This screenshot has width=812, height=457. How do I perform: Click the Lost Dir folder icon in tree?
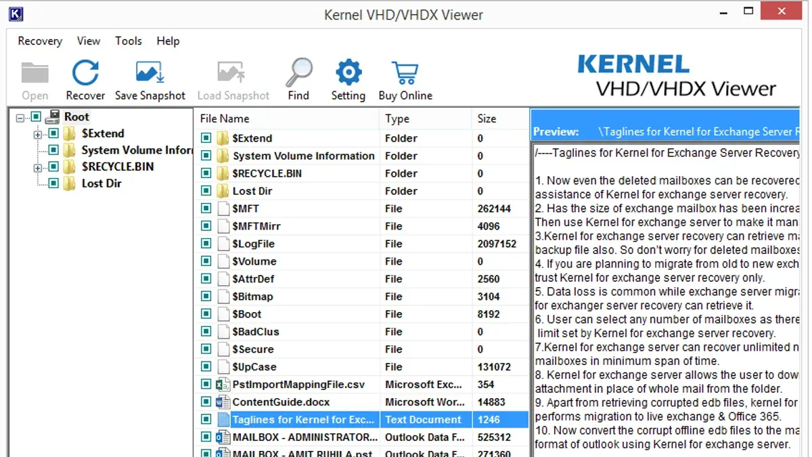click(x=70, y=183)
